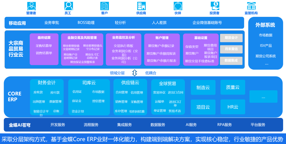286x144 pixels.
Task: Click the 数据集成 button
Action: [231, 60]
